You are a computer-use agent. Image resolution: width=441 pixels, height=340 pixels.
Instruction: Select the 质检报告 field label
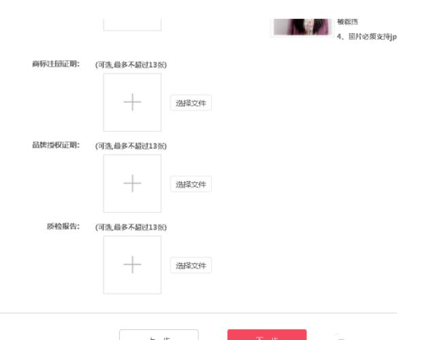(63, 226)
